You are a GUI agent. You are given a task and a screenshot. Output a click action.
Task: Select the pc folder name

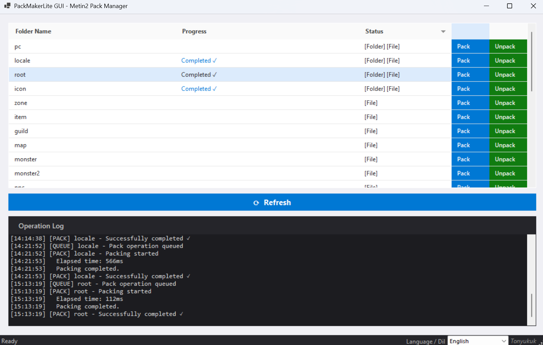(x=18, y=47)
